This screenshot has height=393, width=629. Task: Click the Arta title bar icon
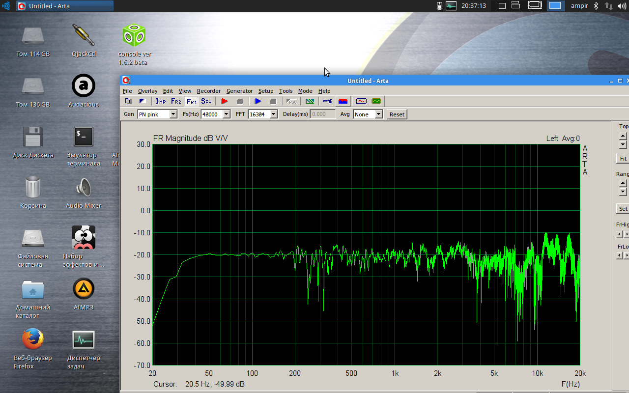[126, 81]
